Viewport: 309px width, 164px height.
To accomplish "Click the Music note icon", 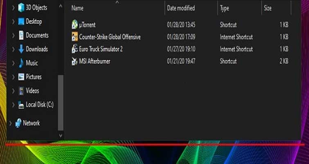I will click(21, 63).
